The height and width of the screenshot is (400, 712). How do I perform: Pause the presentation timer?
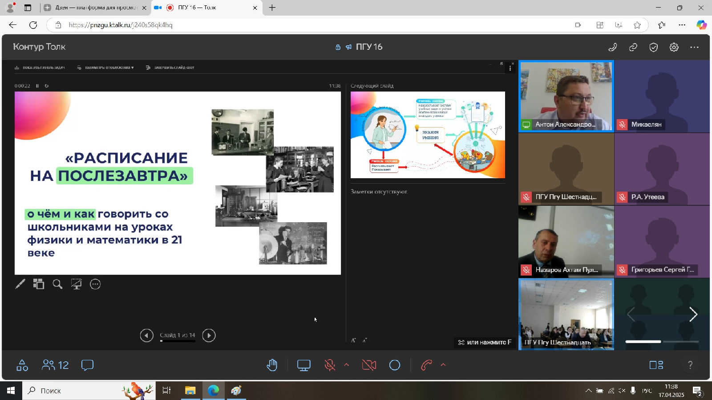click(x=37, y=86)
